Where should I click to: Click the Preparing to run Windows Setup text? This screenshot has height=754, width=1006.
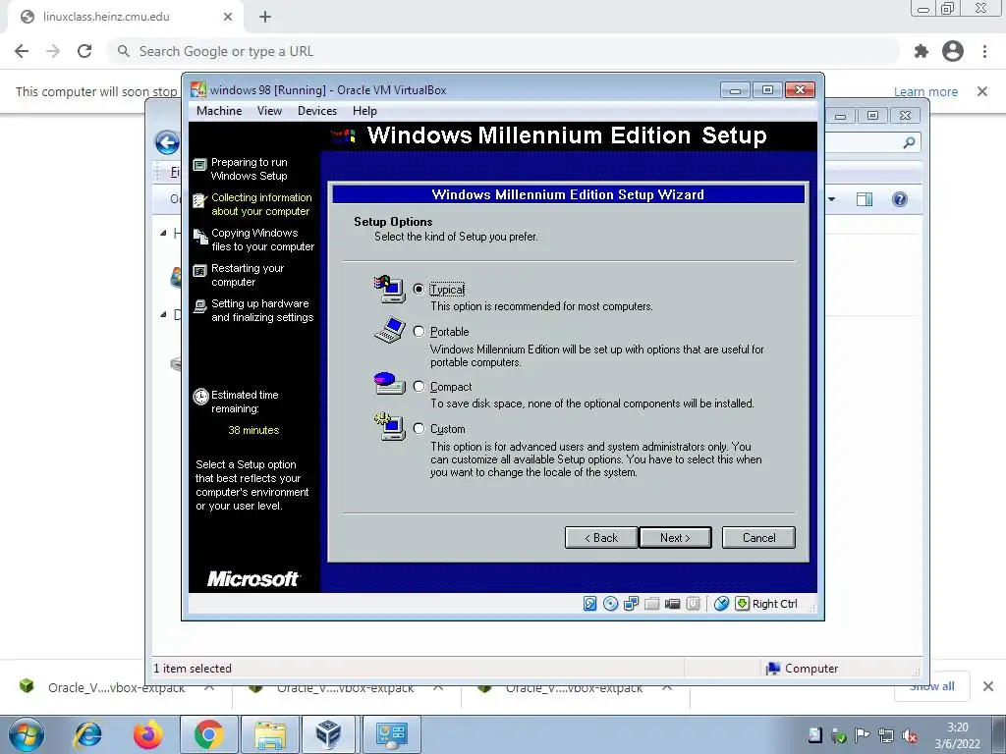pos(249,169)
